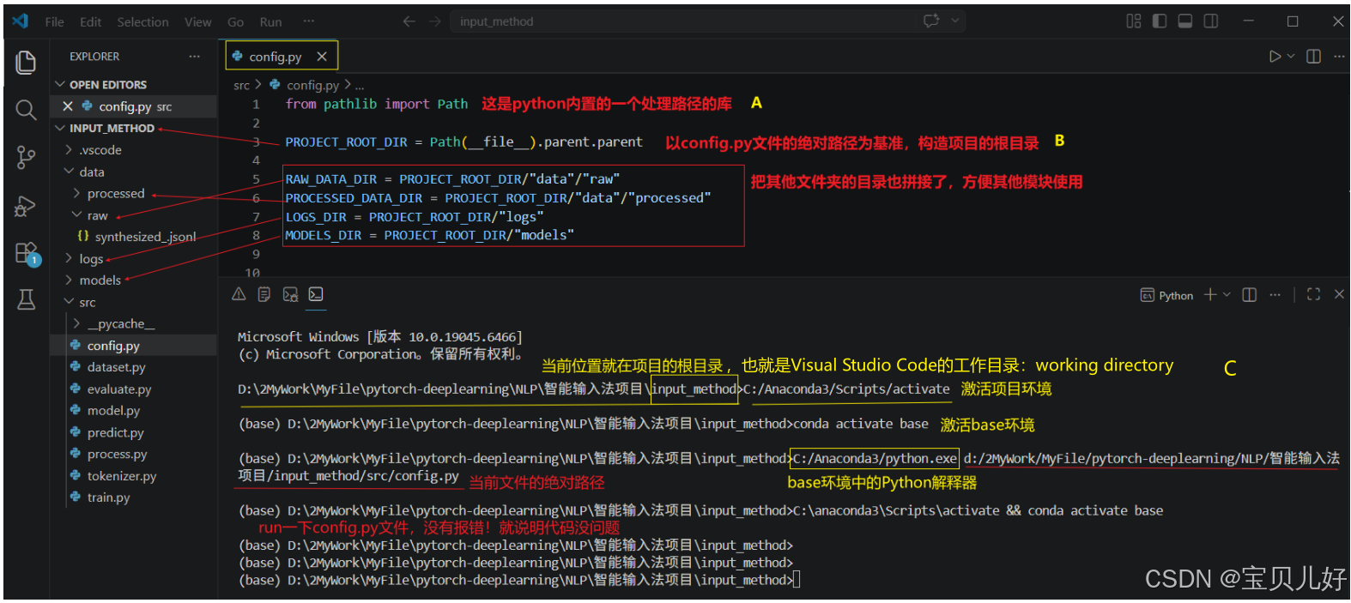The width and height of the screenshot is (1351, 603).
Task: Open terminal panel ellipsis more actions
Action: pos(1275,294)
